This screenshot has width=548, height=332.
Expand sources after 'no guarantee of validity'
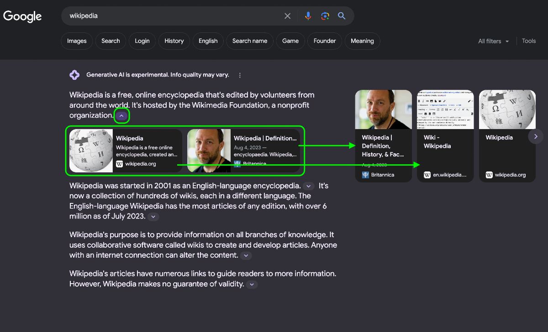(x=252, y=285)
